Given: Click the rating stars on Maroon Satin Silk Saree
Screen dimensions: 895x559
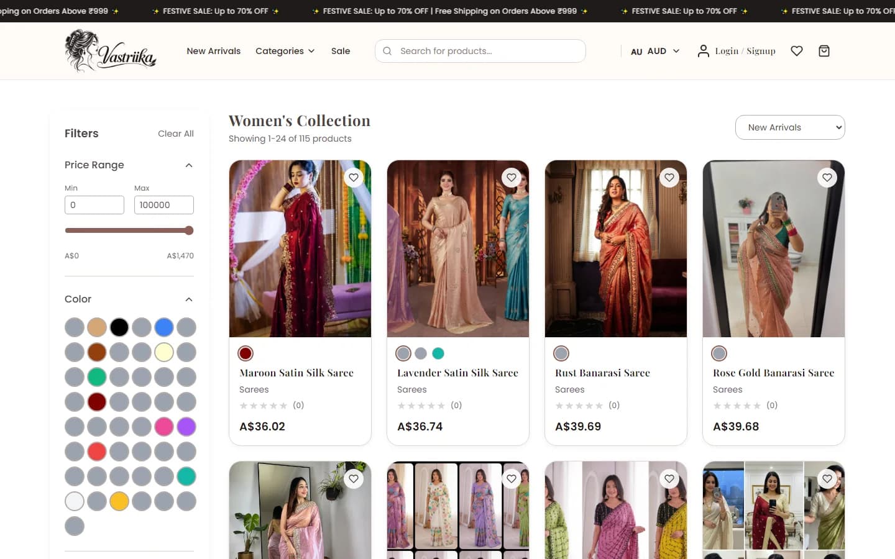Looking at the screenshot, I should pyautogui.click(x=264, y=406).
